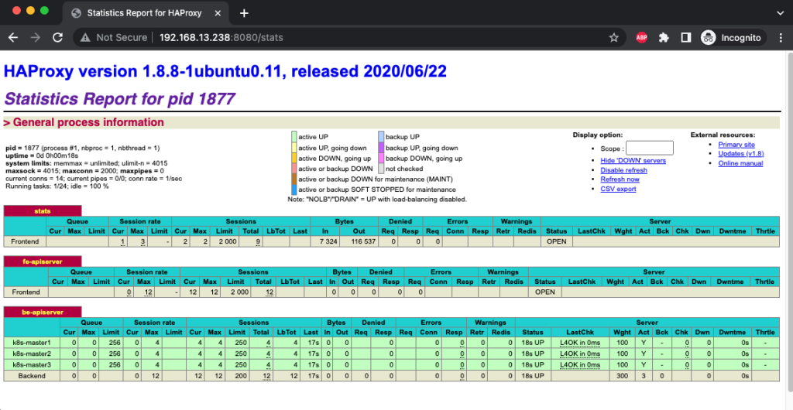
Task: Click the LastChk header in be-apiserver table
Action: [580, 332]
